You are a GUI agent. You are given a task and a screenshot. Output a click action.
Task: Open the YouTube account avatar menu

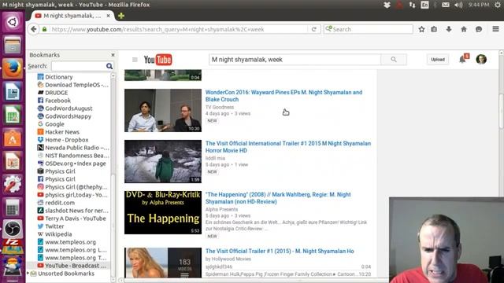481,60
